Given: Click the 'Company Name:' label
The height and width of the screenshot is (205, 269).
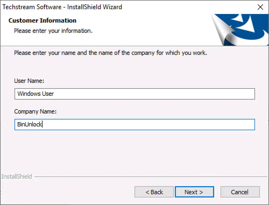Looking at the screenshot, I should (35, 111).
